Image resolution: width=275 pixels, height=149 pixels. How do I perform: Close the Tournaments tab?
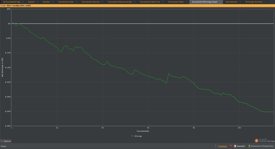[240, 2]
